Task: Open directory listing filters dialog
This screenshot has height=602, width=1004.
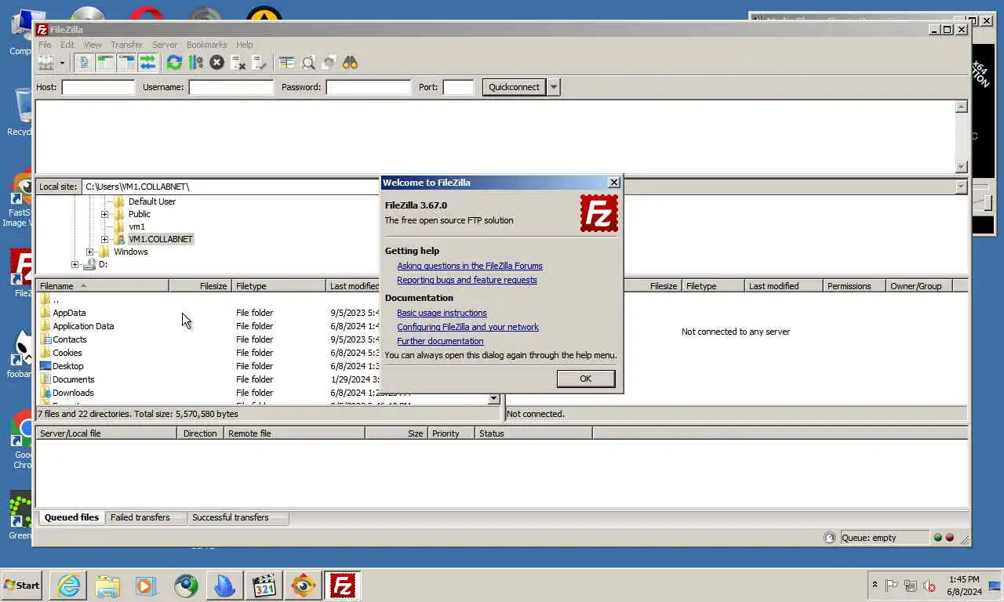Action: [286, 63]
